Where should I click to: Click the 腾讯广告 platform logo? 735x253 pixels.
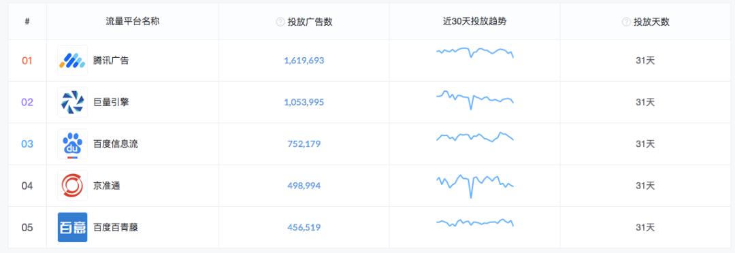(72, 61)
